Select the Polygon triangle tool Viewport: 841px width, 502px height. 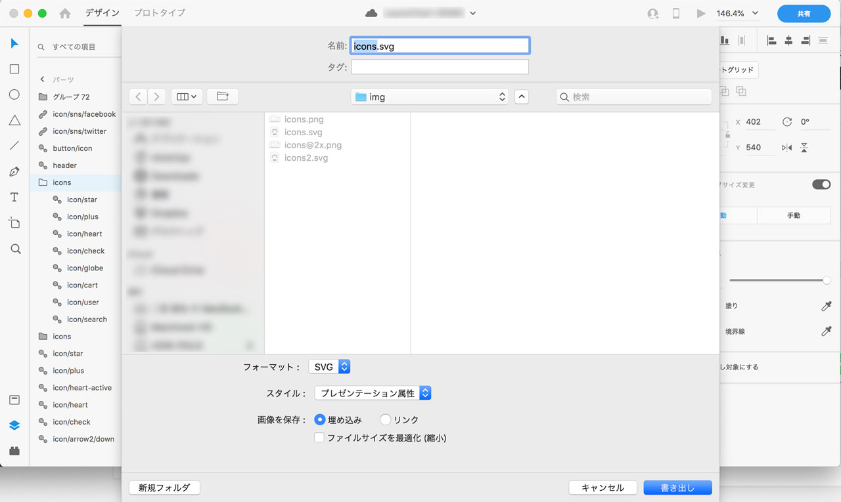pyautogui.click(x=14, y=120)
